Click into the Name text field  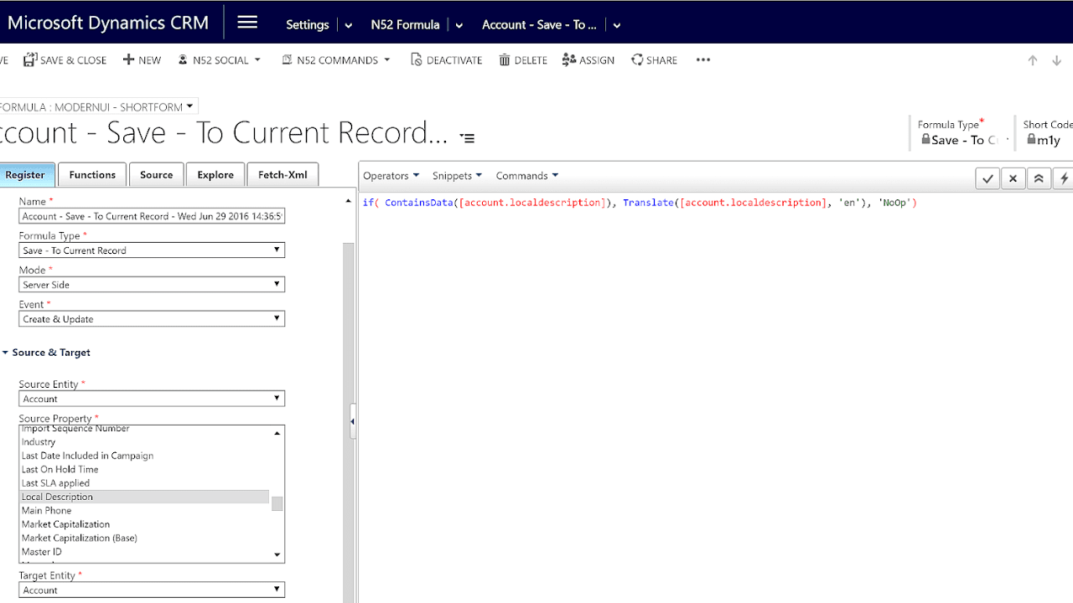[x=152, y=216]
